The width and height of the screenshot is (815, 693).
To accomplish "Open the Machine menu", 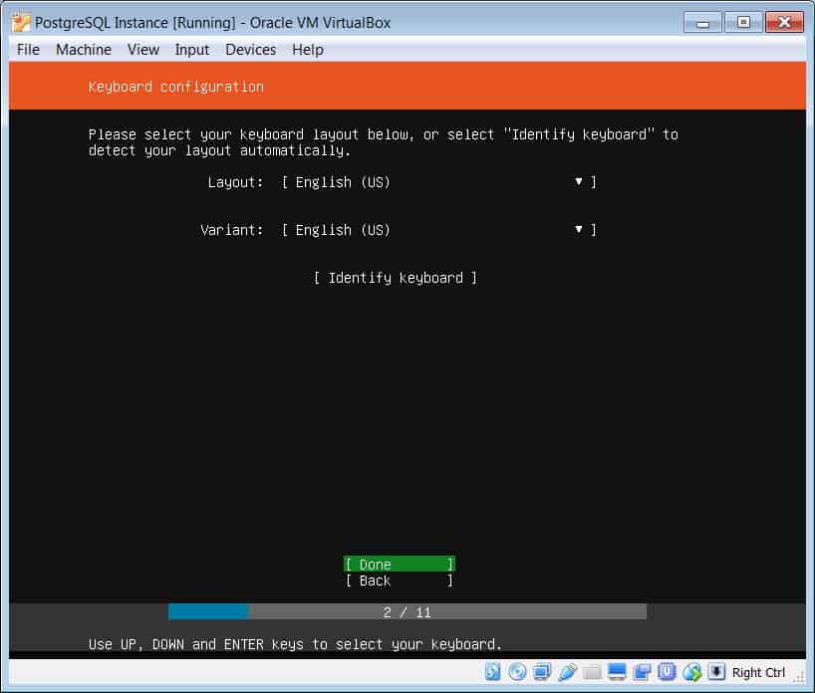I will tap(84, 50).
